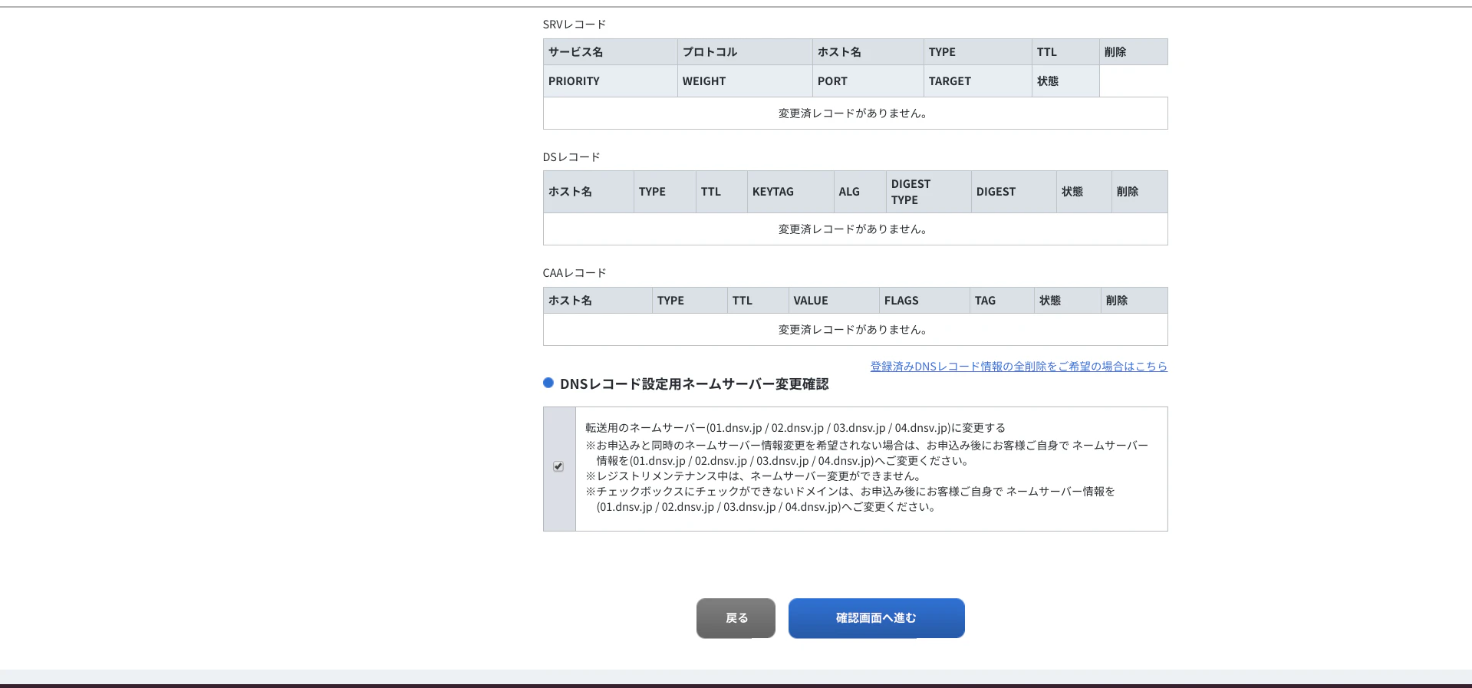Click the 状態 header in the DS table

pos(1084,192)
